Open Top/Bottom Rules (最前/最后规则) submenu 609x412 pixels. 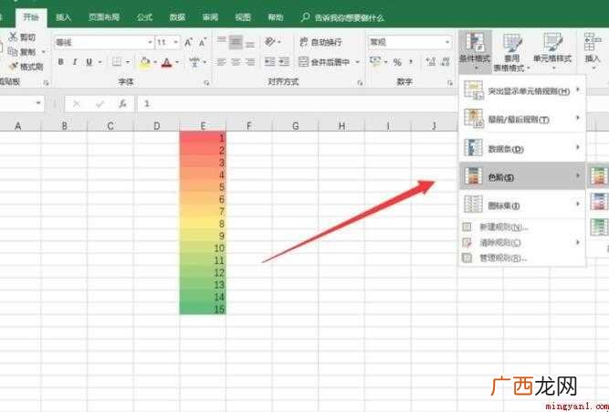[x=522, y=120]
